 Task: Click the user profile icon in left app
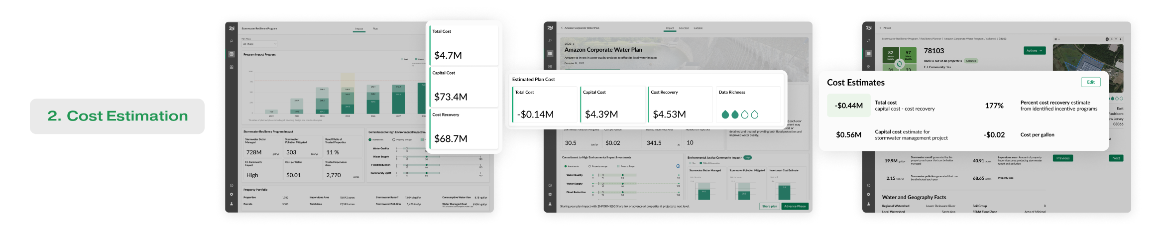tap(232, 204)
